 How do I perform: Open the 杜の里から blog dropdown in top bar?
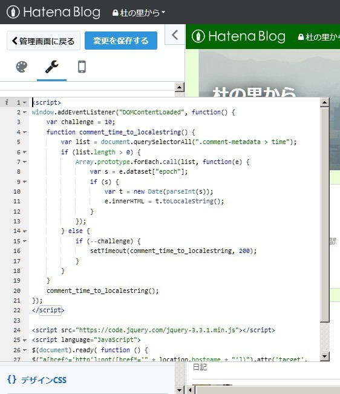(x=139, y=12)
